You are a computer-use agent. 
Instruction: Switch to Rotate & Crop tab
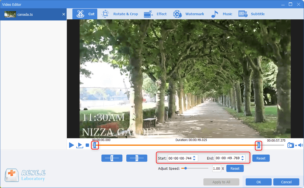tap(120, 14)
